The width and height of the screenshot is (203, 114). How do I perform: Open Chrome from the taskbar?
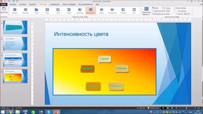point(10,112)
